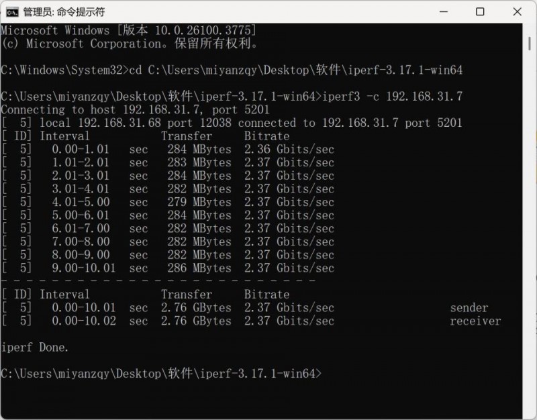
Task: Click the 286 MBytes transfer value
Action: pyautogui.click(x=199, y=268)
